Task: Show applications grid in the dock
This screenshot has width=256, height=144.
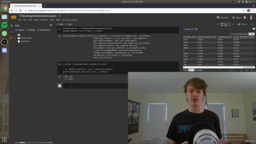Action: (x=4, y=140)
